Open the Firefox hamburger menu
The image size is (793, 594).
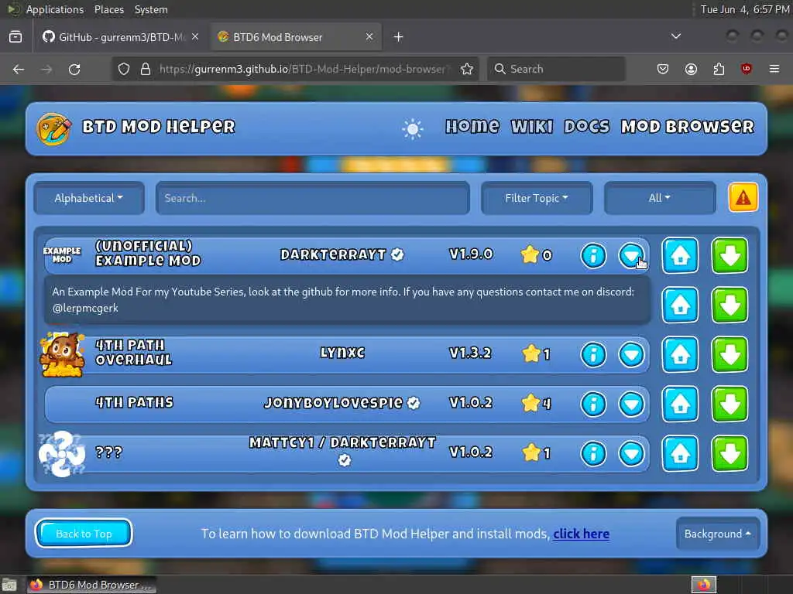pos(774,69)
